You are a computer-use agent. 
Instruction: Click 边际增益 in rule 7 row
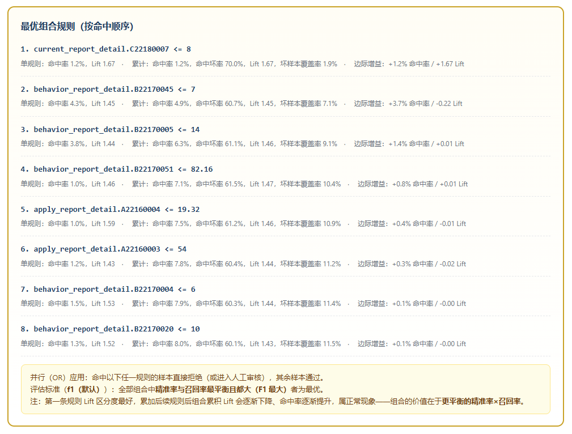tap(412, 304)
